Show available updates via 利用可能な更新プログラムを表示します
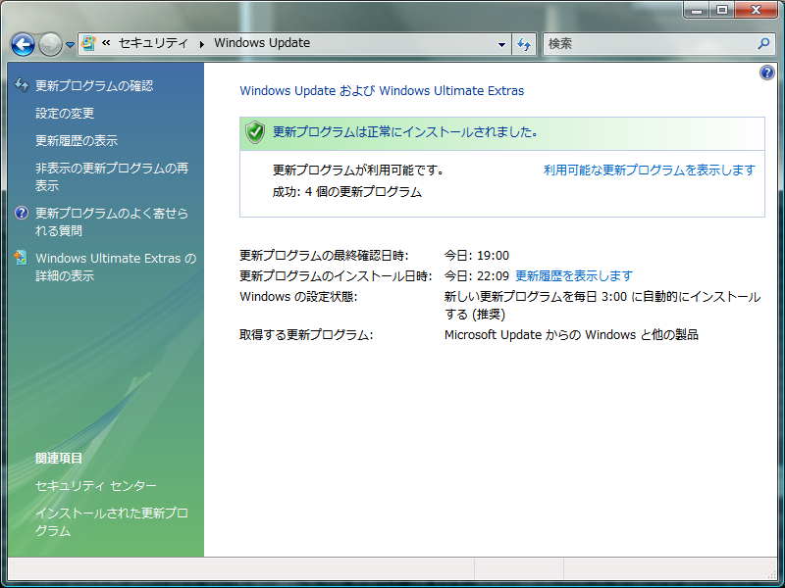The width and height of the screenshot is (785, 588). pos(650,171)
